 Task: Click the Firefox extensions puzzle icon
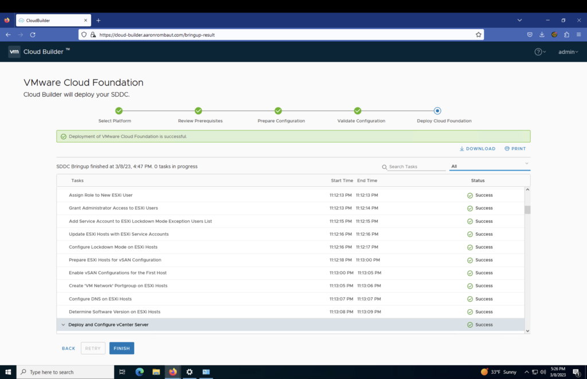coord(566,34)
